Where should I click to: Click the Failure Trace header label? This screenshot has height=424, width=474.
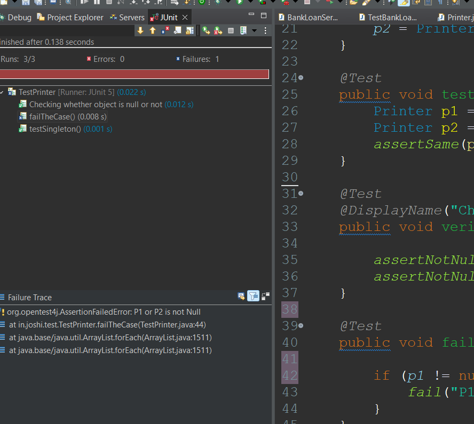pyautogui.click(x=30, y=298)
